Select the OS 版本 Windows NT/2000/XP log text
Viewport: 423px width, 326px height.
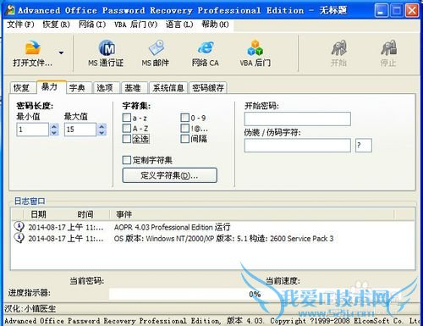point(223,239)
